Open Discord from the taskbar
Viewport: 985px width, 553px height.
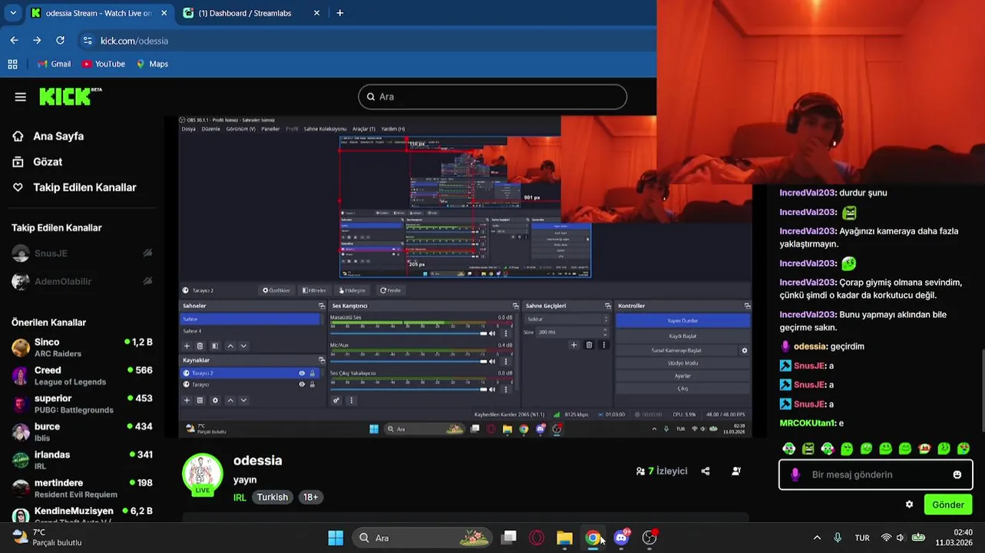tap(621, 538)
